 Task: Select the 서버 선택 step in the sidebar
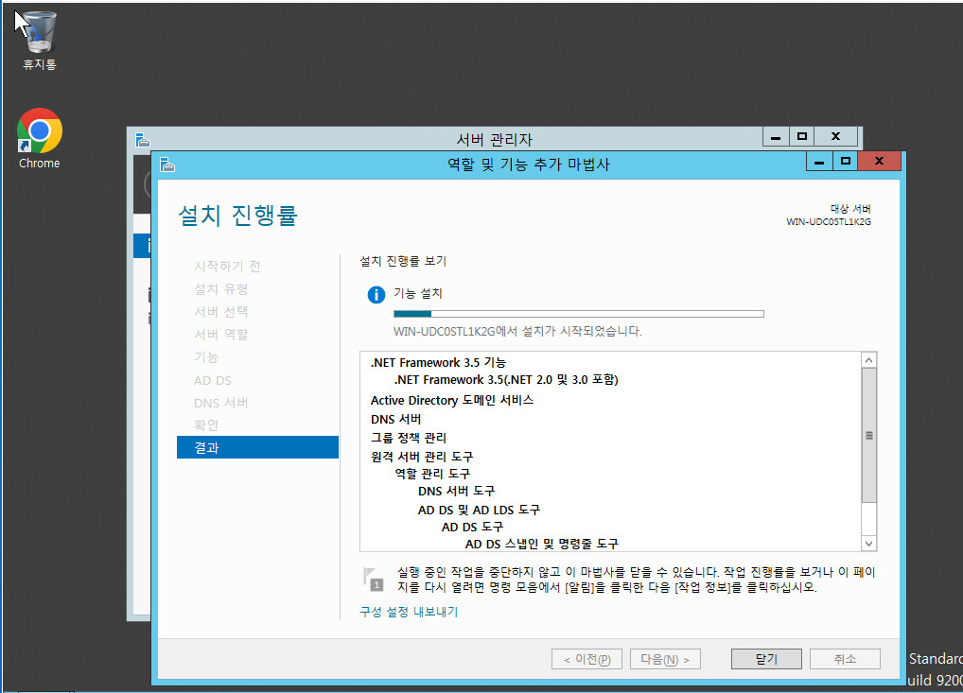click(x=221, y=312)
